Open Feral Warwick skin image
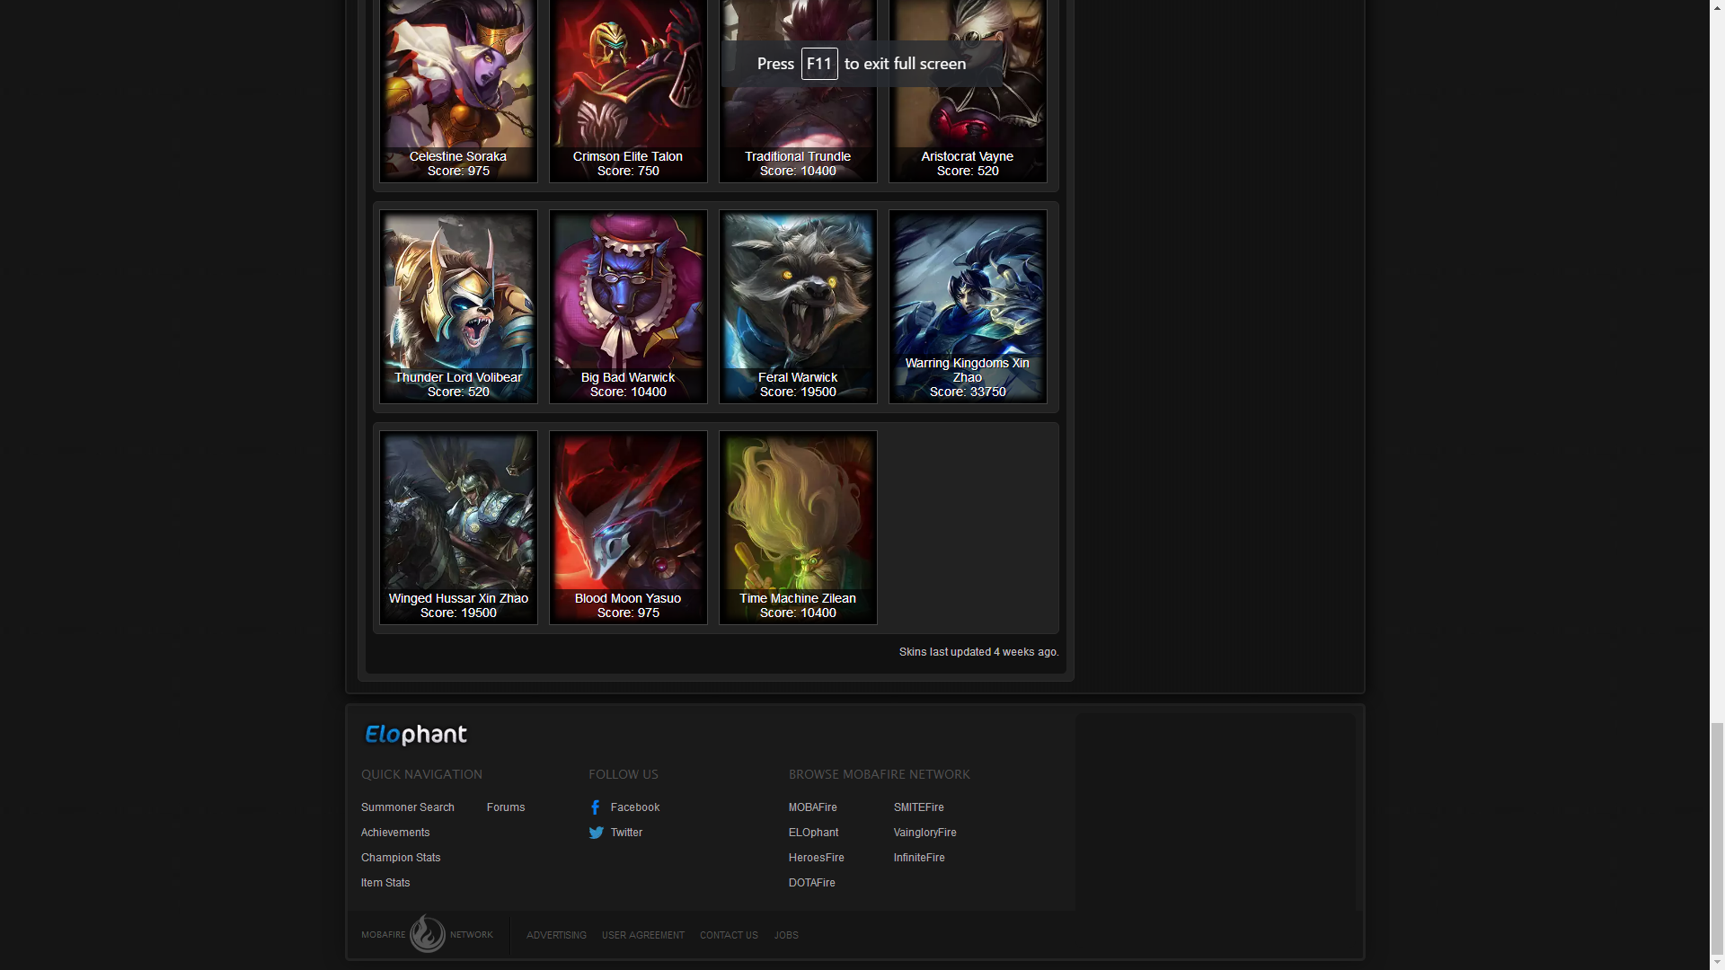 [798, 306]
